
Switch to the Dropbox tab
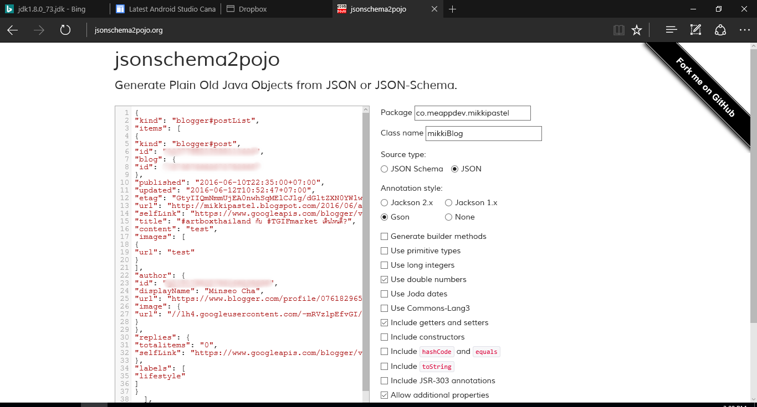[247, 9]
